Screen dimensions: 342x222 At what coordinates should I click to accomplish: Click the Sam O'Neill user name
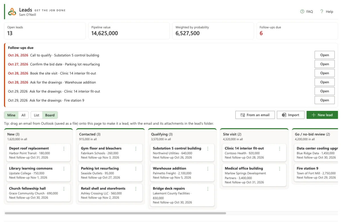pyautogui.click(x=28, y=15)
